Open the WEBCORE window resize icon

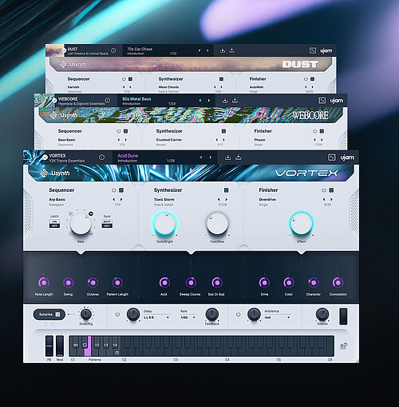click(322, 101)
